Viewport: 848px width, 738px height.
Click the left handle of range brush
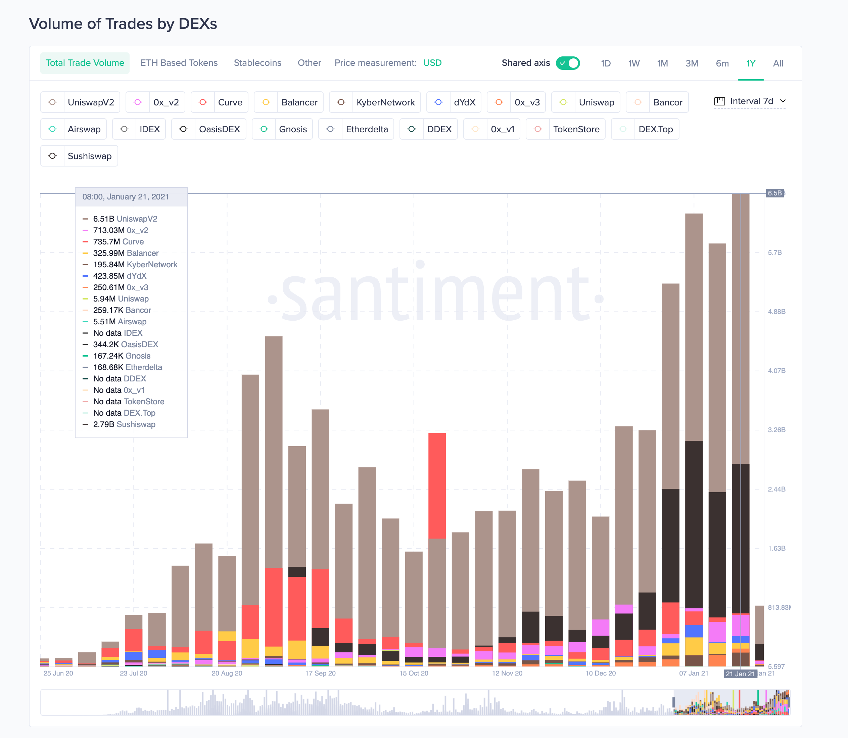click(674, 703)
